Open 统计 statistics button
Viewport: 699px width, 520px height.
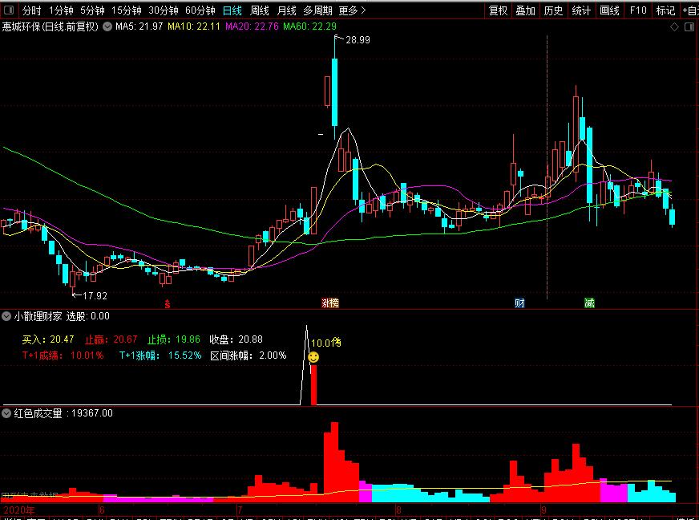point(581,10)
